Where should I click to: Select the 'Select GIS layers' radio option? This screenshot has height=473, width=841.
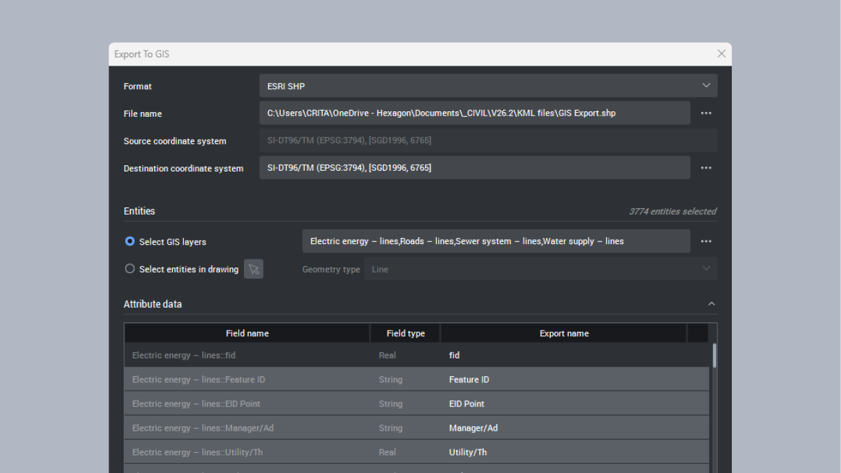(x=130, y=241)
